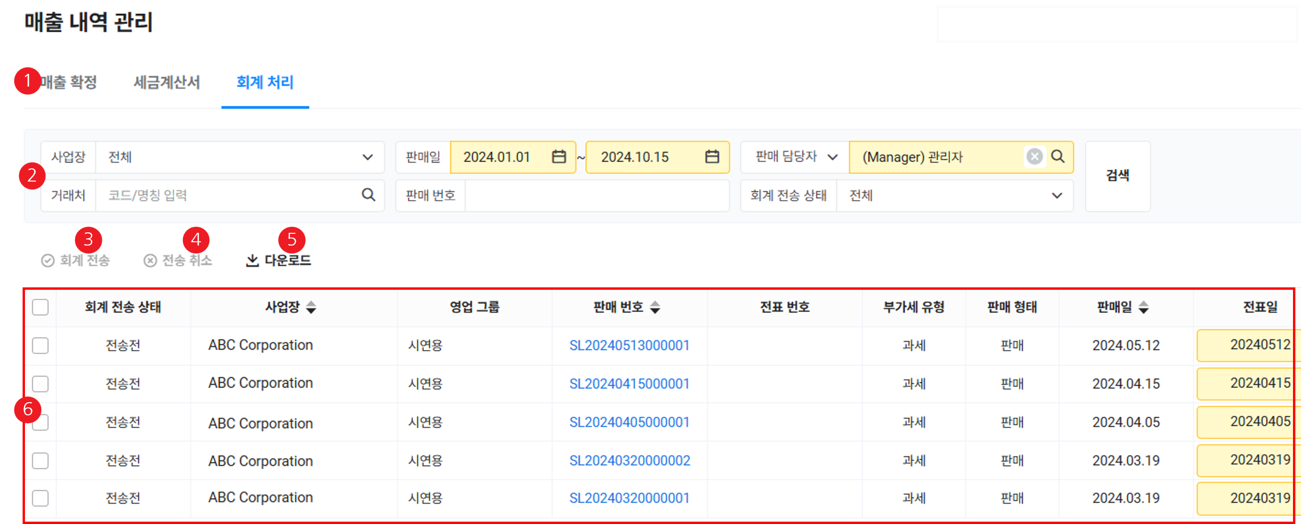Clear the Manager 관리자 field value
Image resolution: width=1301 pixels, height=524 pixels.
point(1034,157)
